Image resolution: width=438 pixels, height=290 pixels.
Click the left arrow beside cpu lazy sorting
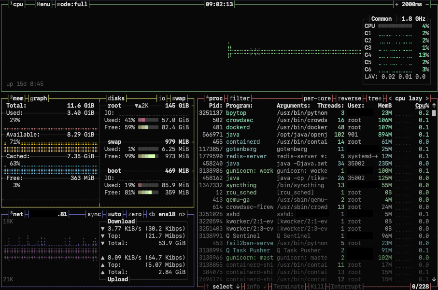pyautogui.click(x=390, y=98)
